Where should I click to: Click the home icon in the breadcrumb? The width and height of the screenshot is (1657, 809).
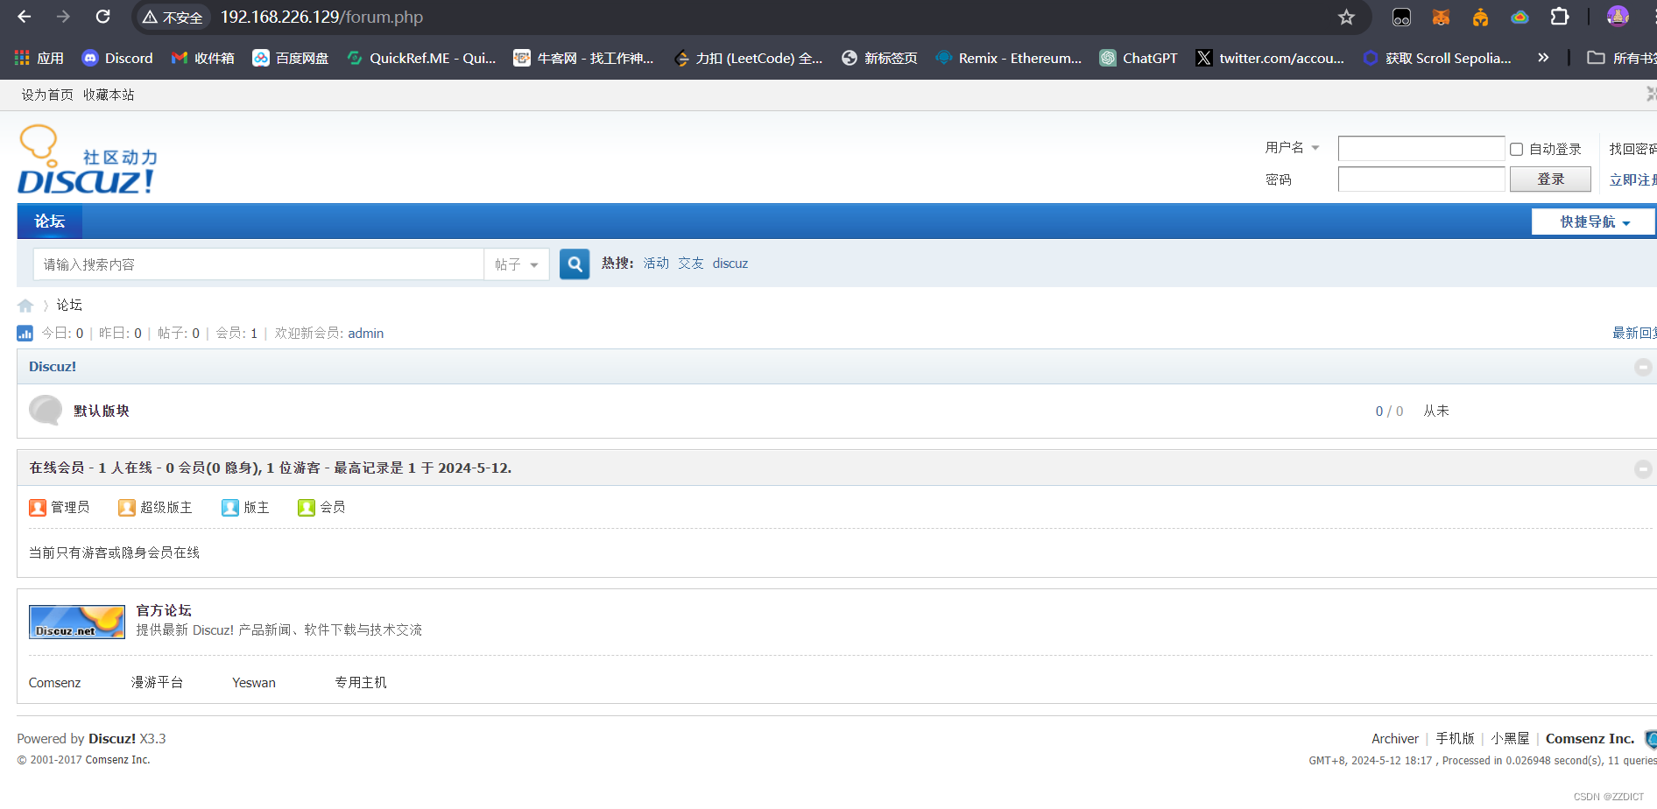(25, 306)
